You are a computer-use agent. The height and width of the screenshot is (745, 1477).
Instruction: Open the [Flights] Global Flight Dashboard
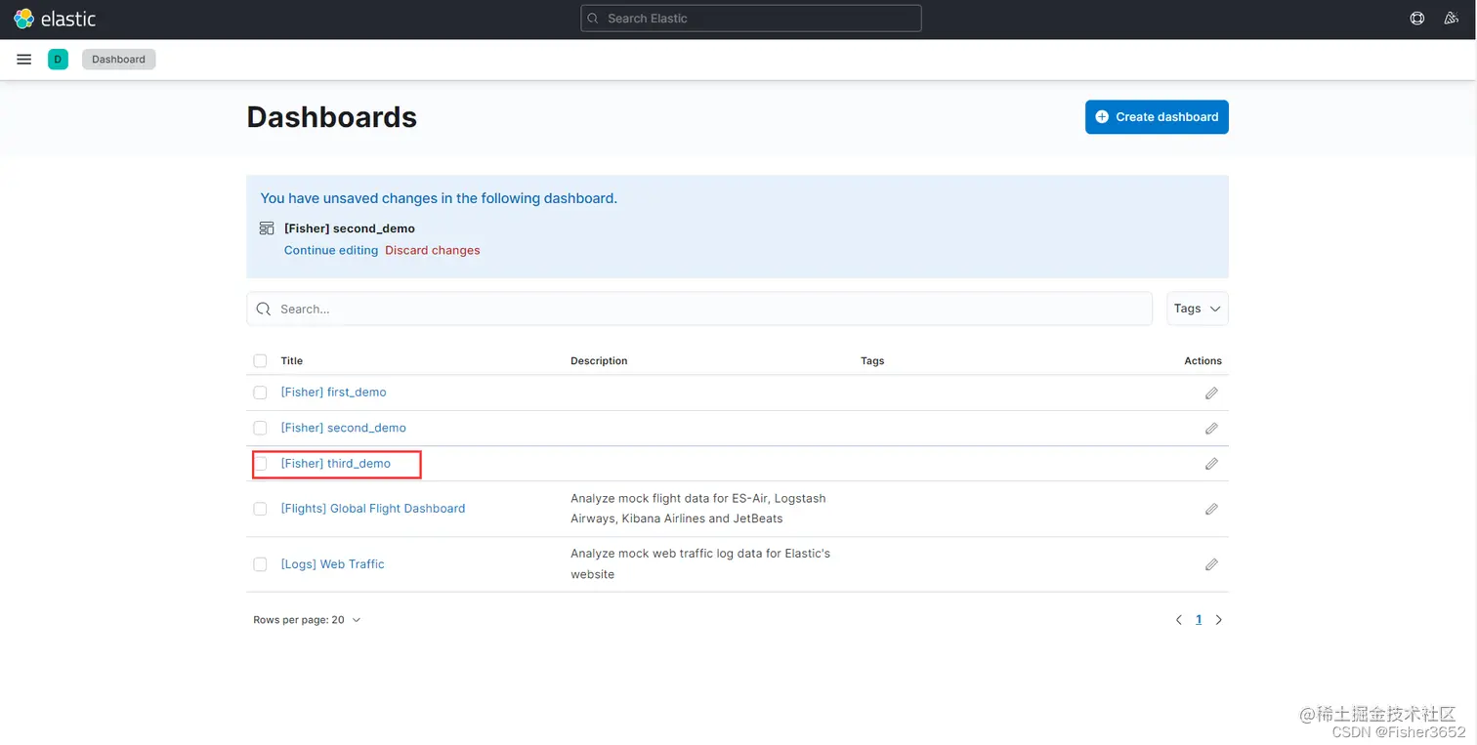click(x=373, y=509)
